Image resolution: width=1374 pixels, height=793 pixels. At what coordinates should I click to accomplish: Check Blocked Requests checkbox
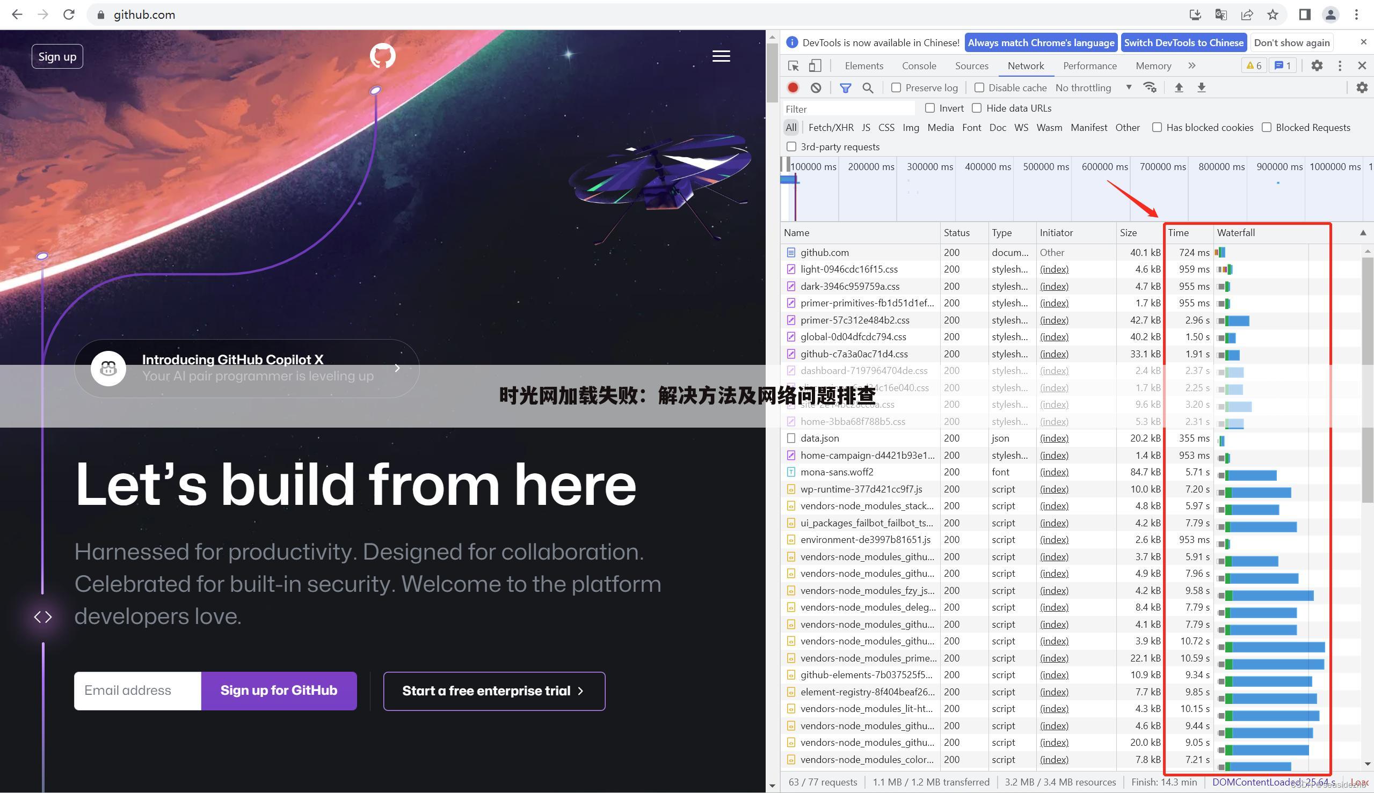point(1267,128)
